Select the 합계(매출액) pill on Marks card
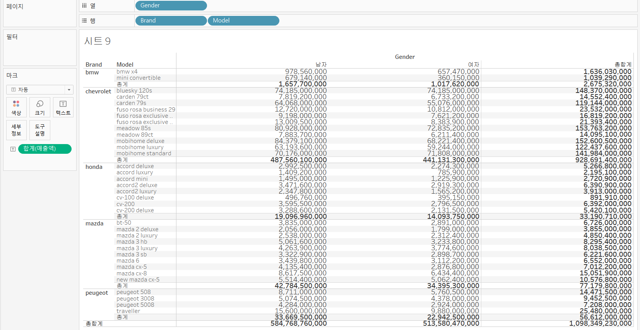The height and width of the screenshot is (330, 640). pyautogui.click(x=45, y=149)
